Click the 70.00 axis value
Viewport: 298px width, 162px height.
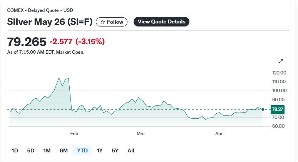pos(278,117)
